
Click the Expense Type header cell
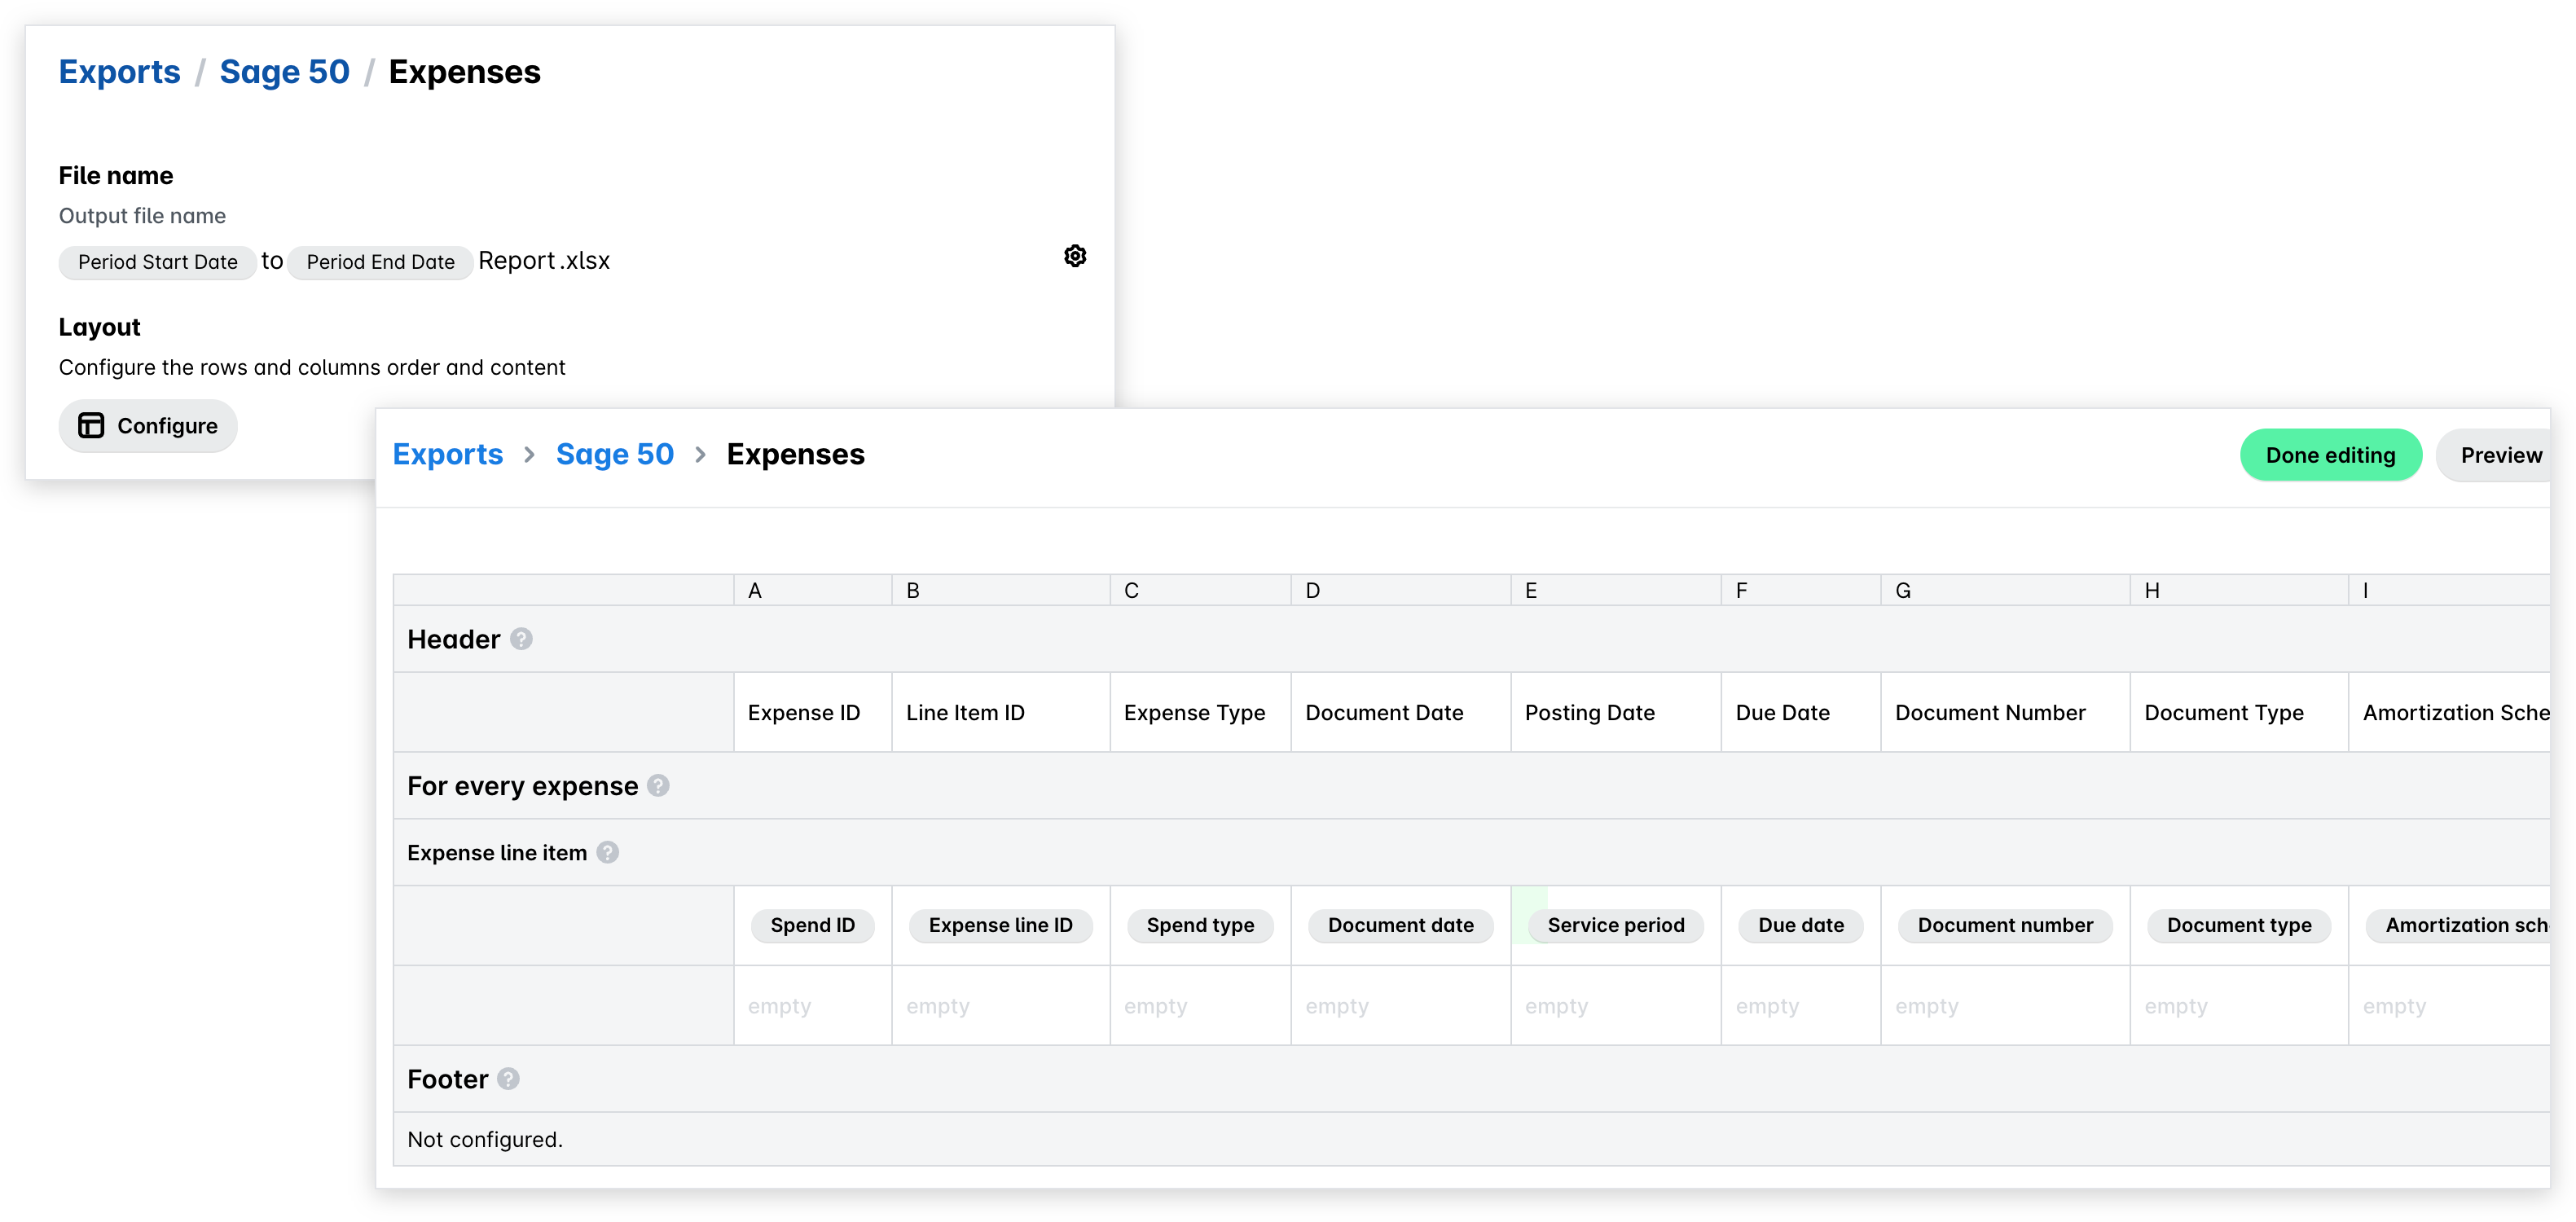(1201, 712)
